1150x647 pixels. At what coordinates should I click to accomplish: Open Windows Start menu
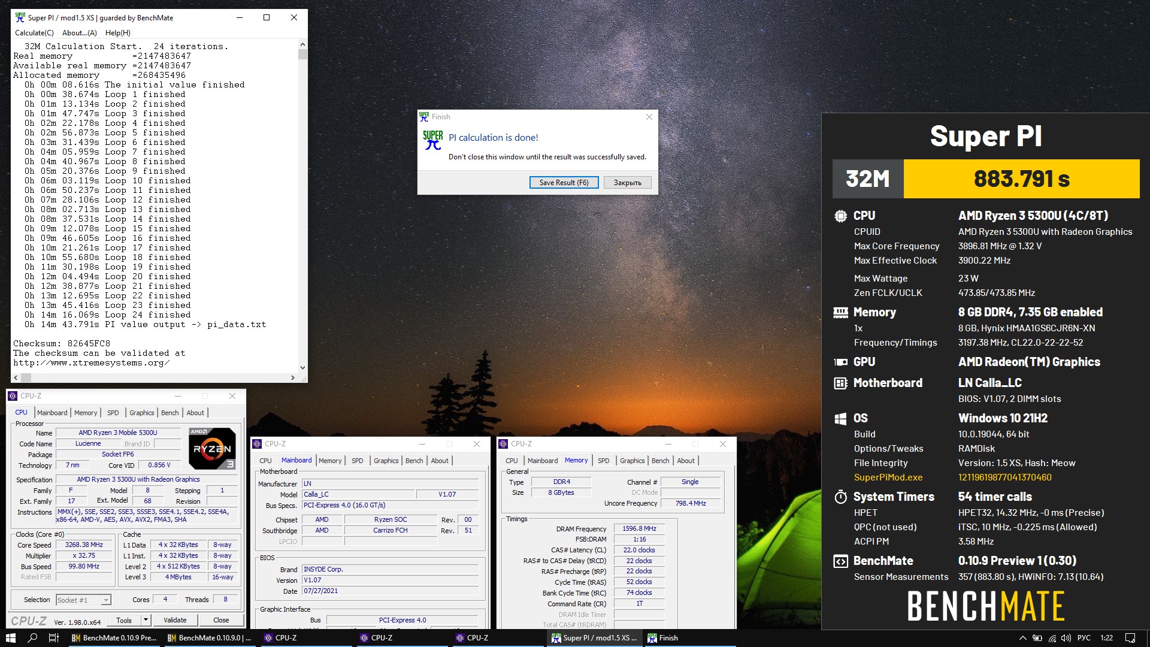pos(11,638)
